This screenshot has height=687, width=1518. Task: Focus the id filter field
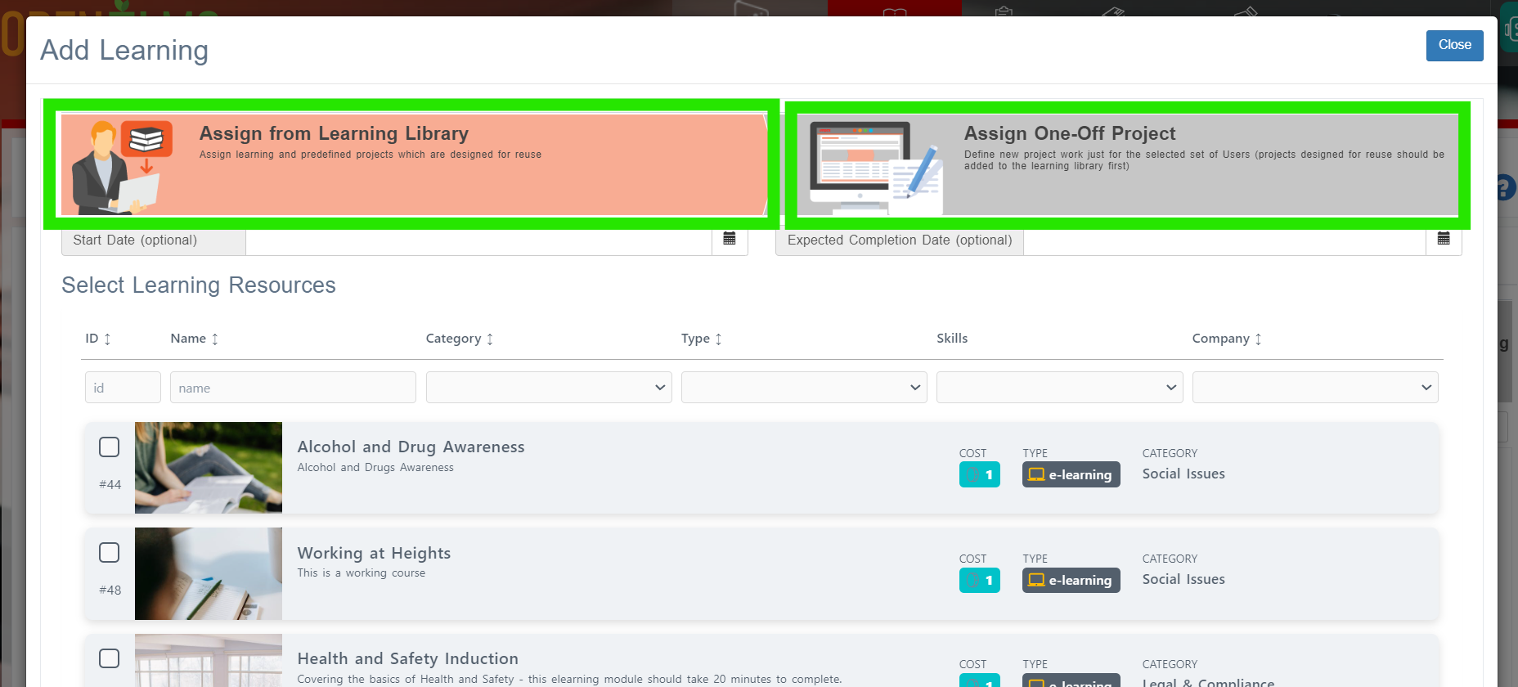pos(123,388)
